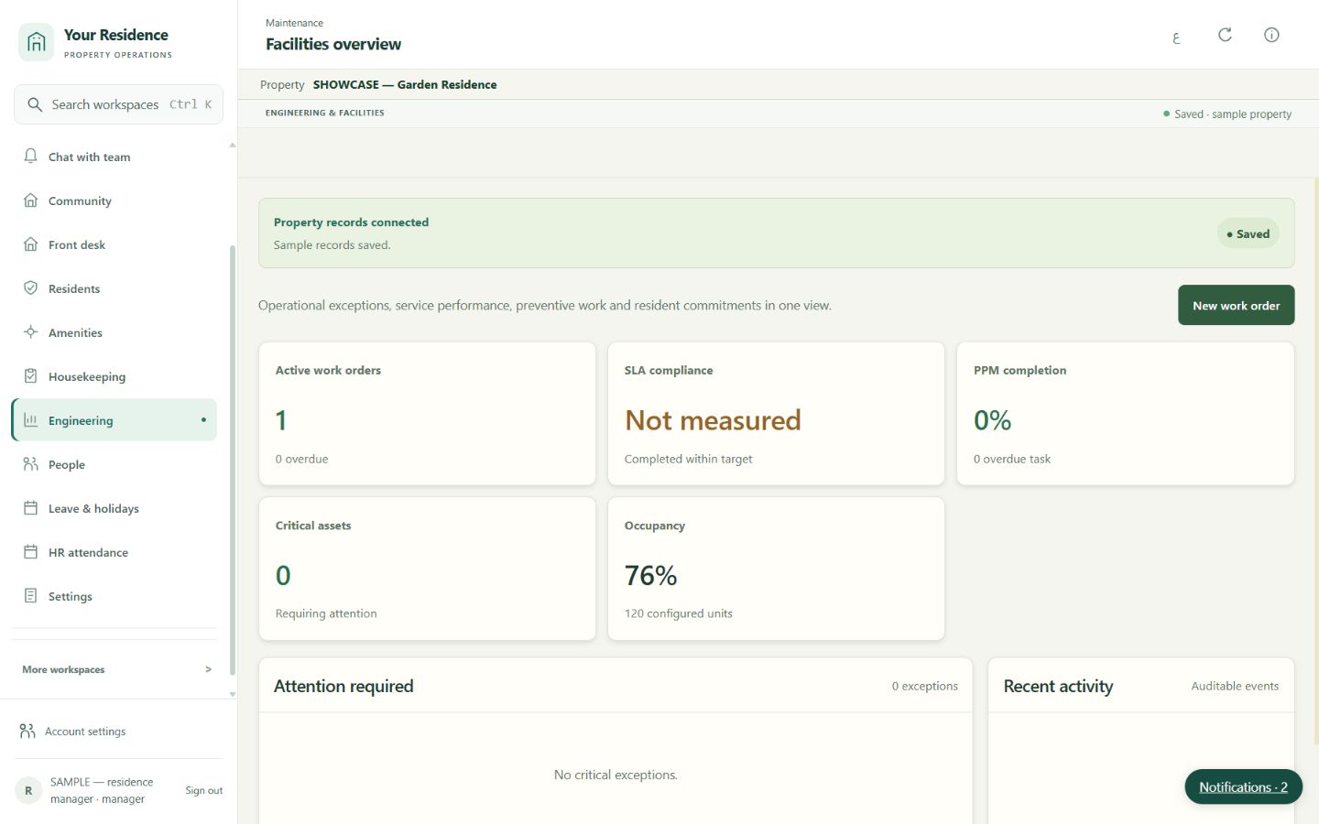1319x824 pixels.
Task: Open the SLA compliance card
Action: tap(776, 414)
